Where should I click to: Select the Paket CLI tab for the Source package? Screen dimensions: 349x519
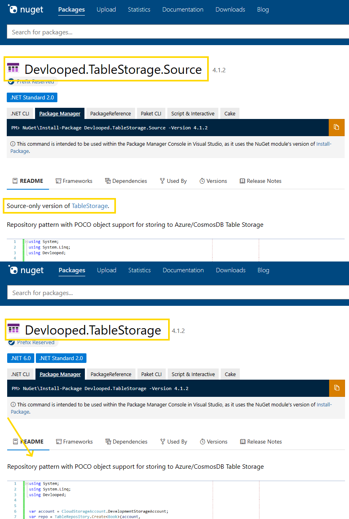coord(151,113)
